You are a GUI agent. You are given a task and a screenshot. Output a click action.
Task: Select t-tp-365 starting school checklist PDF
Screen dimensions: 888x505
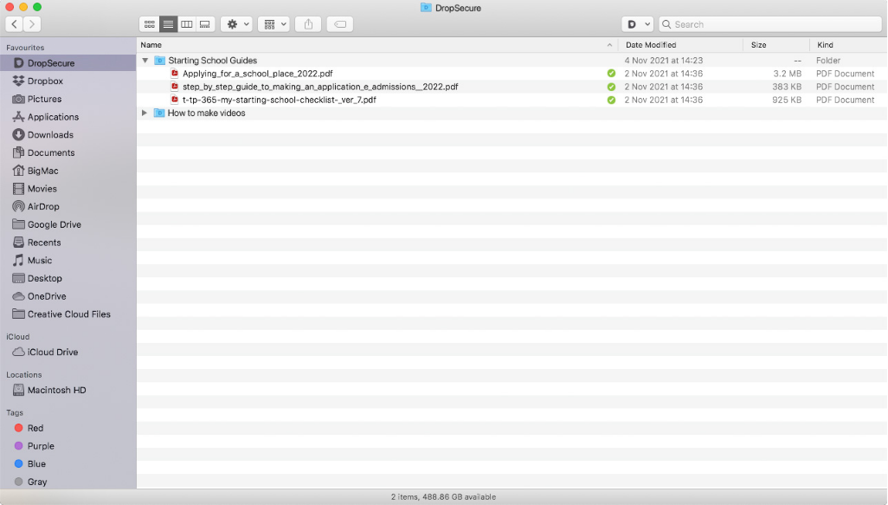tap(280, 100)
